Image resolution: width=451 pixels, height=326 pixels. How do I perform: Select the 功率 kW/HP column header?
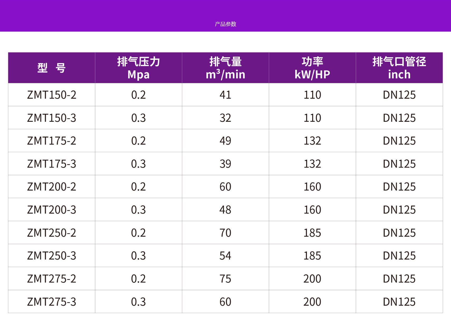312,68
